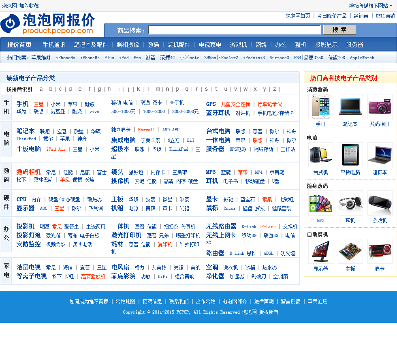Open 手机通讯 nav menu item
The image size is (397, 361).
[x=54, y=45]
